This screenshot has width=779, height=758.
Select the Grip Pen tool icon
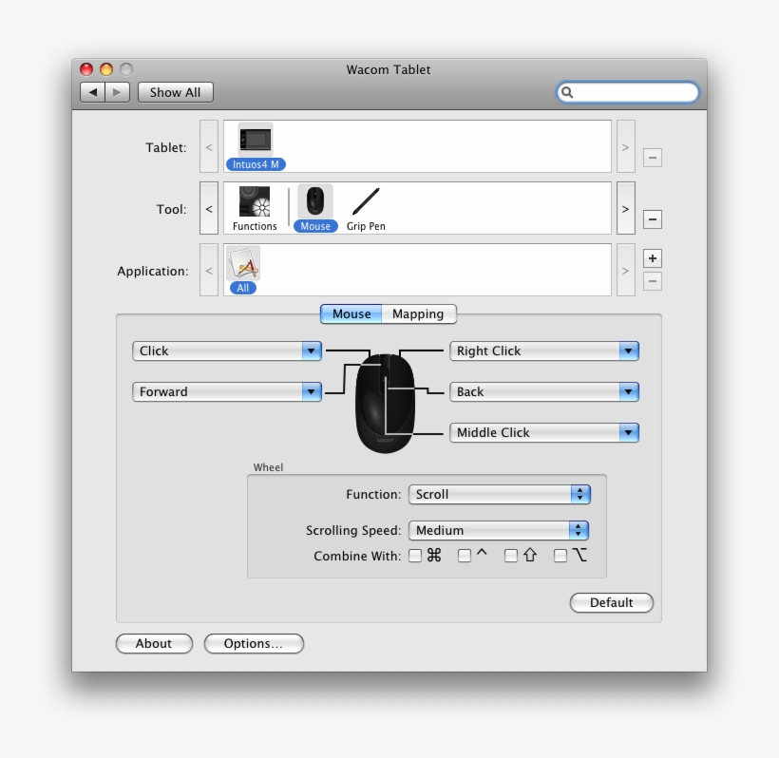pos(365,202)
